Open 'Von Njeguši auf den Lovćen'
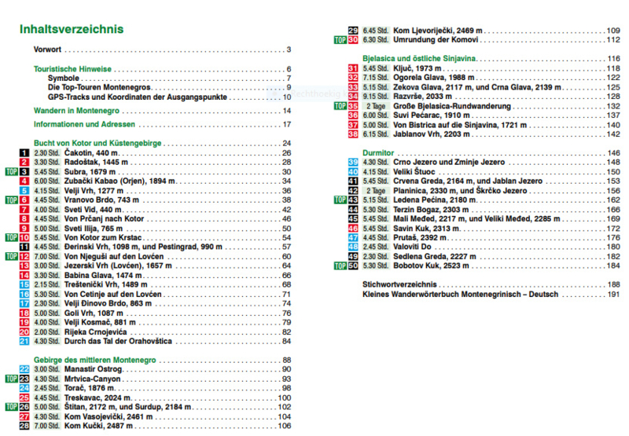The width and height of the screenshot is (629, 436). coord(114,256)
